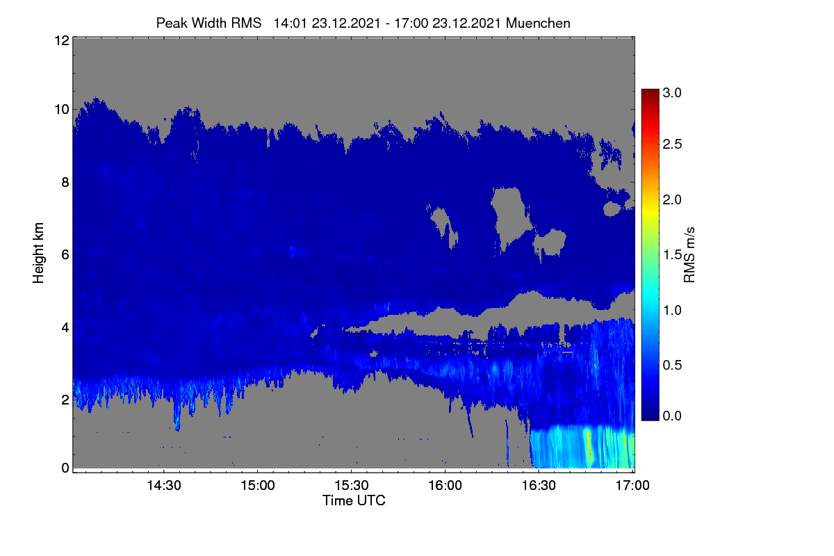The width and height of the screenshot is (834, 556).
Task: Click the height tick label 4
Action: tap(64, 327)
